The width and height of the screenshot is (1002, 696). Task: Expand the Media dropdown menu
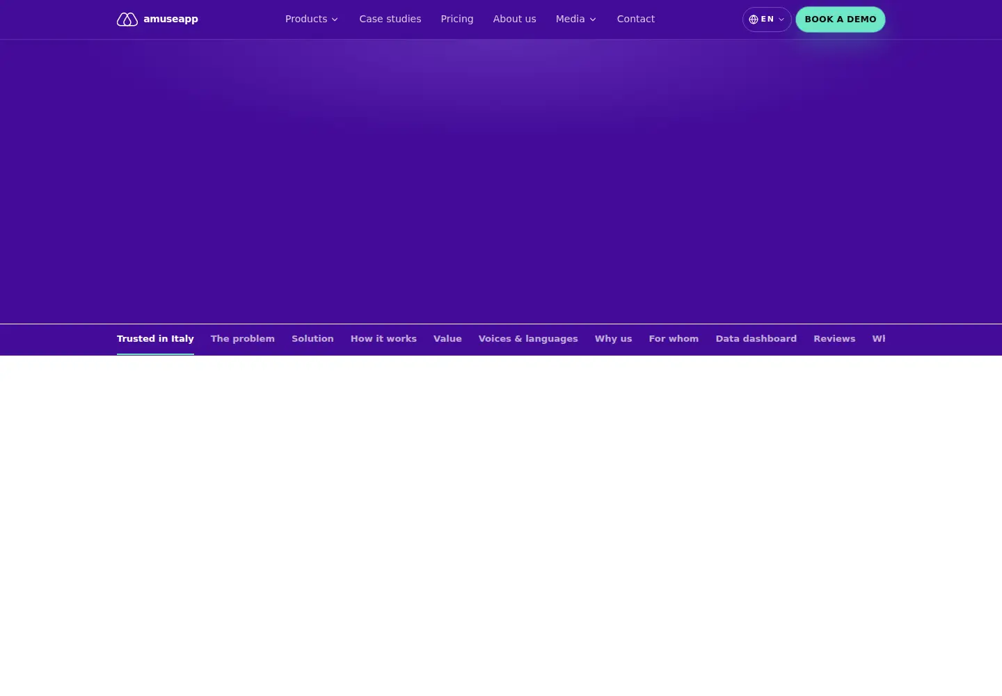575,19
